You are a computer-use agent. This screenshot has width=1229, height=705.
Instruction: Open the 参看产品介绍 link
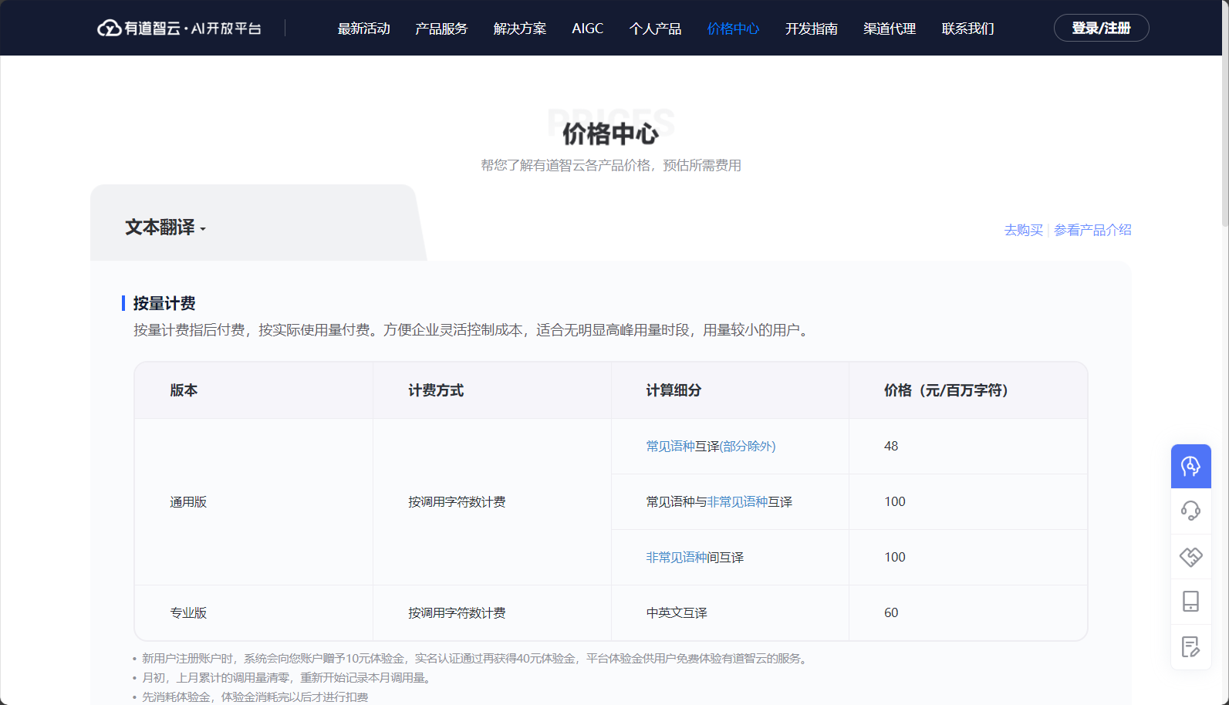coord(1092,230)
